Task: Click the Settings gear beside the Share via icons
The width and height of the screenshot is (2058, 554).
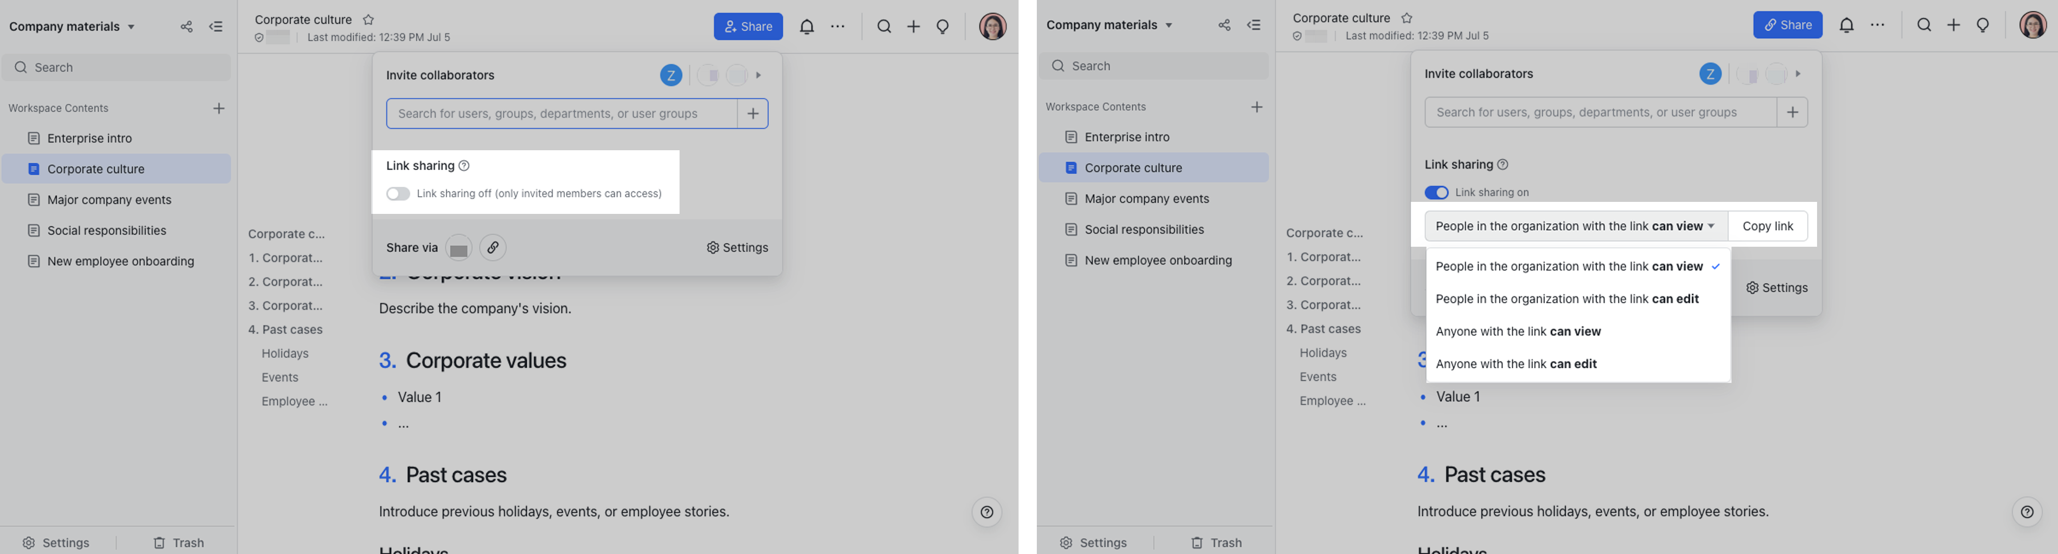Action: point(737,248)
